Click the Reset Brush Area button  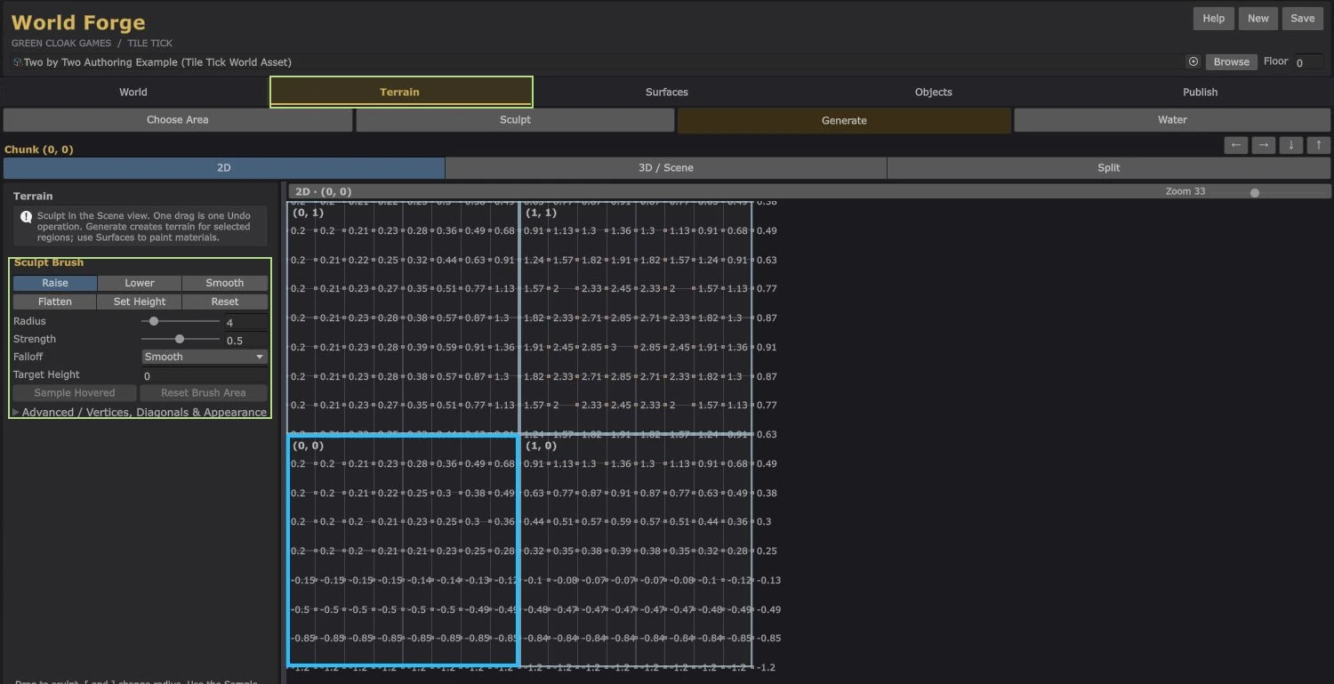point(204,393)
